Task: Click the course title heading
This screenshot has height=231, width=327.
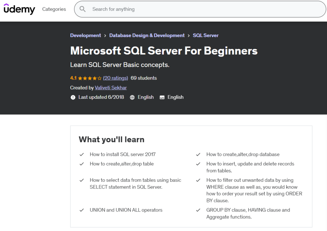Action: click(163, 51)
